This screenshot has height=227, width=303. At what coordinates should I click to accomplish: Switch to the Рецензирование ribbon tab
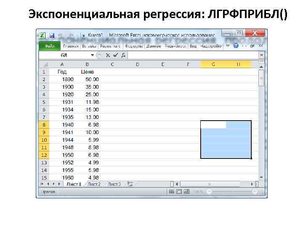tap(175, 46)
